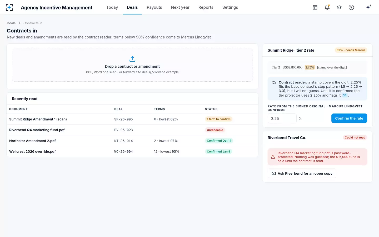
Task: Click the highlighted 2.?5% rate value
Action: click(310, 67)
